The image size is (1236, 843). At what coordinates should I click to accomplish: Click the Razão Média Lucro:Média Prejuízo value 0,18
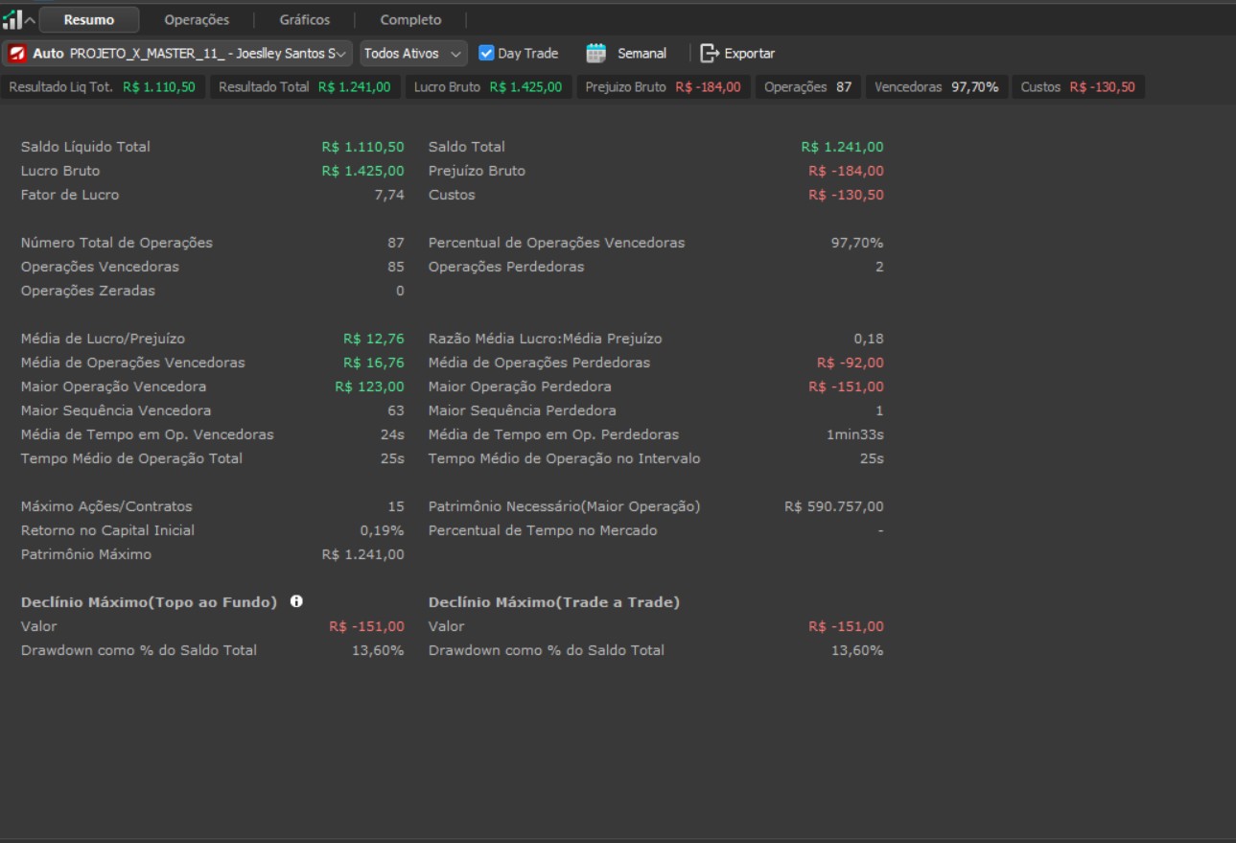coord(869,339)
